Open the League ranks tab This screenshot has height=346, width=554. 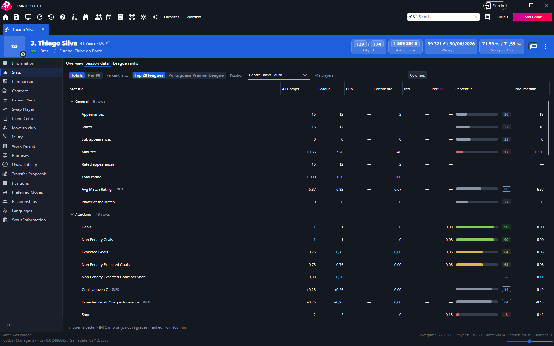point(126,63)
